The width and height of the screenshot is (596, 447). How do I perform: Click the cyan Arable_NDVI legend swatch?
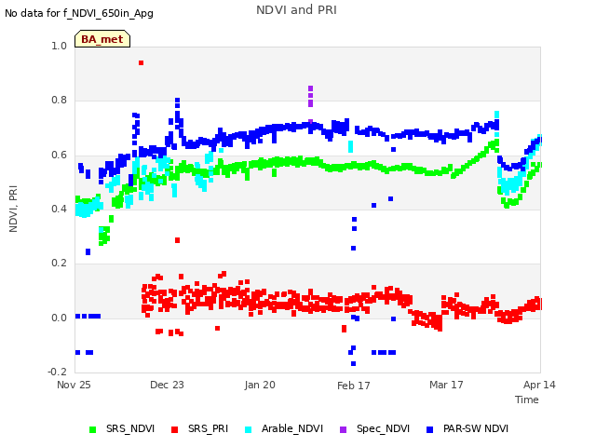tap(249, 429)
